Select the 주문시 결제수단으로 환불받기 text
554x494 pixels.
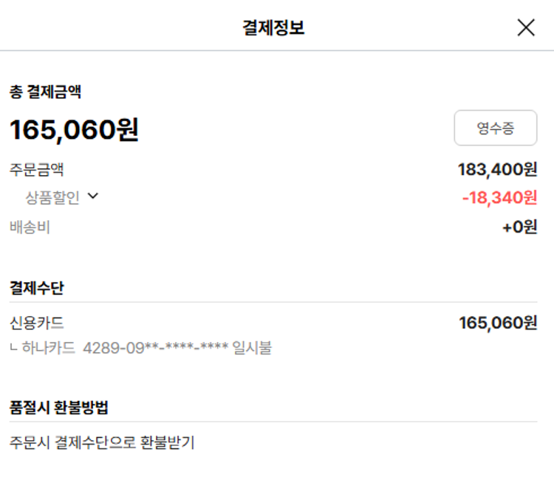[x=102, y=443]
